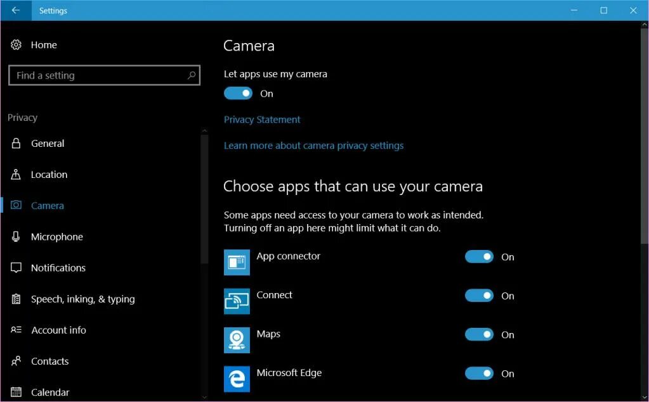Open Learn more about camera privacy settings

(x=313, y=146)
